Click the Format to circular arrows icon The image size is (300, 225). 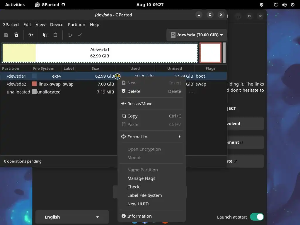(124, 137)
